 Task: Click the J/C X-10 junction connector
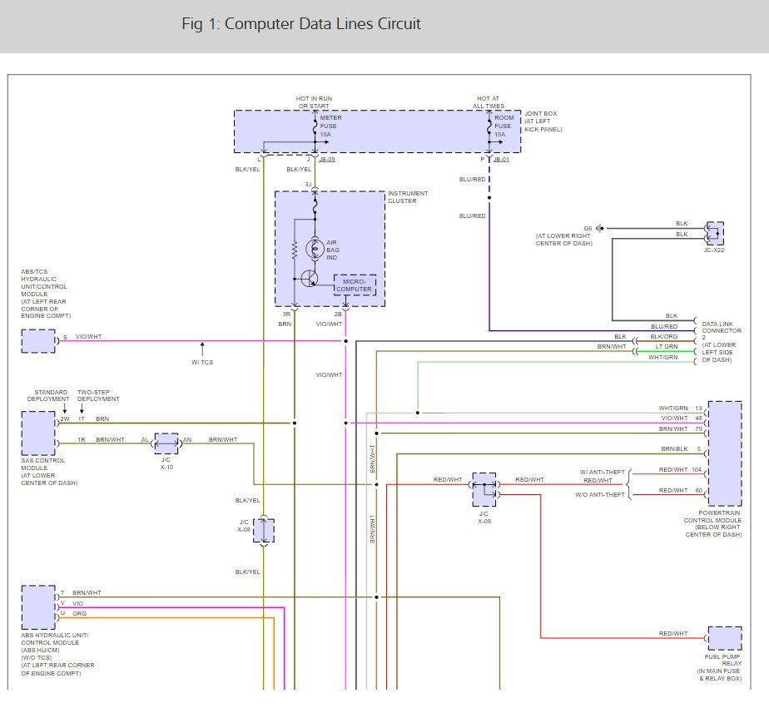point(166,444)
